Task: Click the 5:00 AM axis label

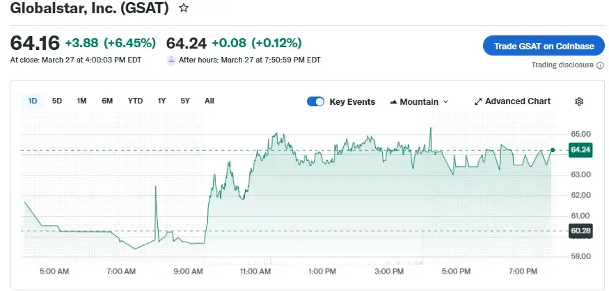Action: (54, 272)
